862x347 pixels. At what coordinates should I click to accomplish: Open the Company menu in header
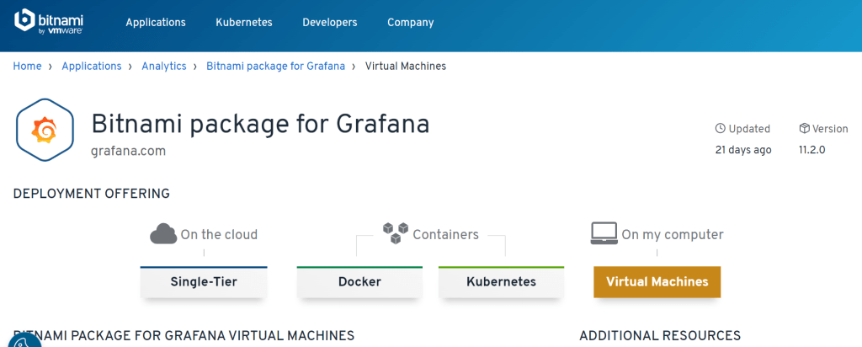(411, 23)
